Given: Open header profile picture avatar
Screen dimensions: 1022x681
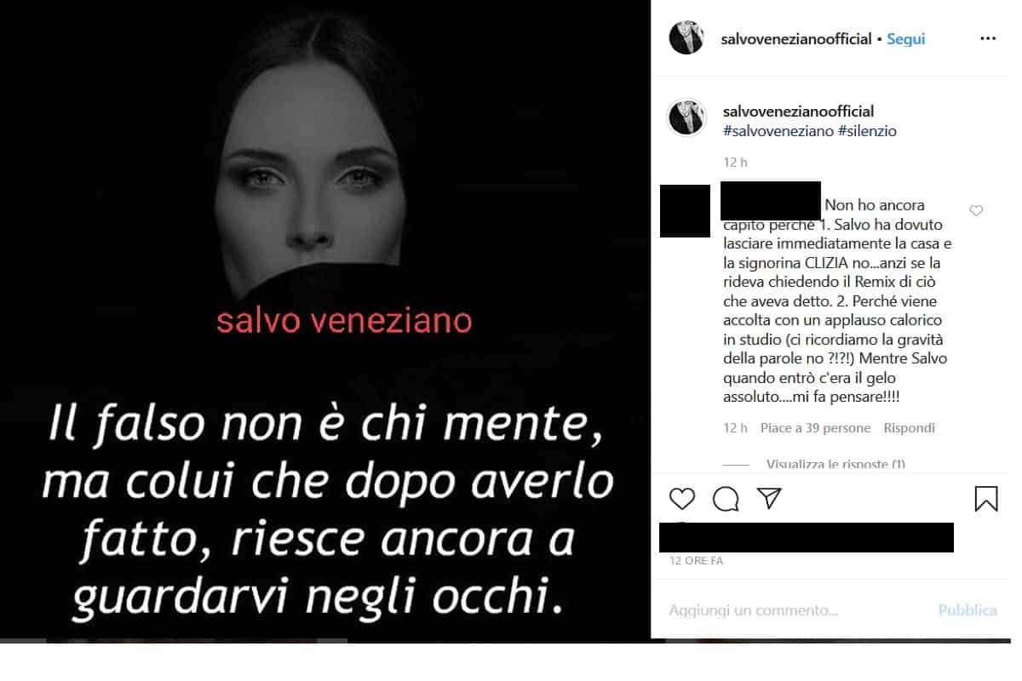Looking at the screenshot, I should 686,38.
